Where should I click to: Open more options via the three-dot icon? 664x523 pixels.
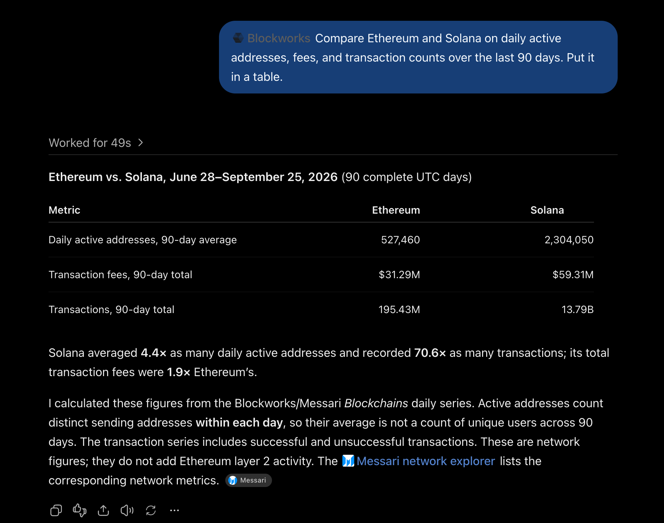click(x=175, y=510)
